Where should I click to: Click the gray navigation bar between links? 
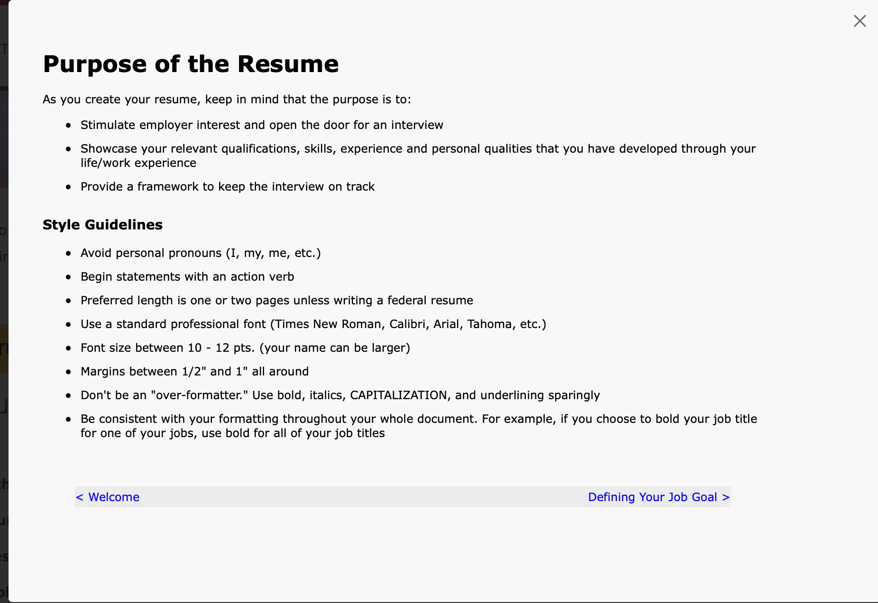[x=363, y=497]
